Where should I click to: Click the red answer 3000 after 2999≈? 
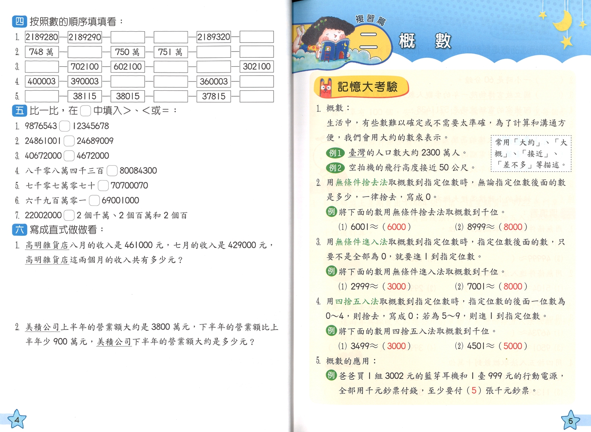396,286
